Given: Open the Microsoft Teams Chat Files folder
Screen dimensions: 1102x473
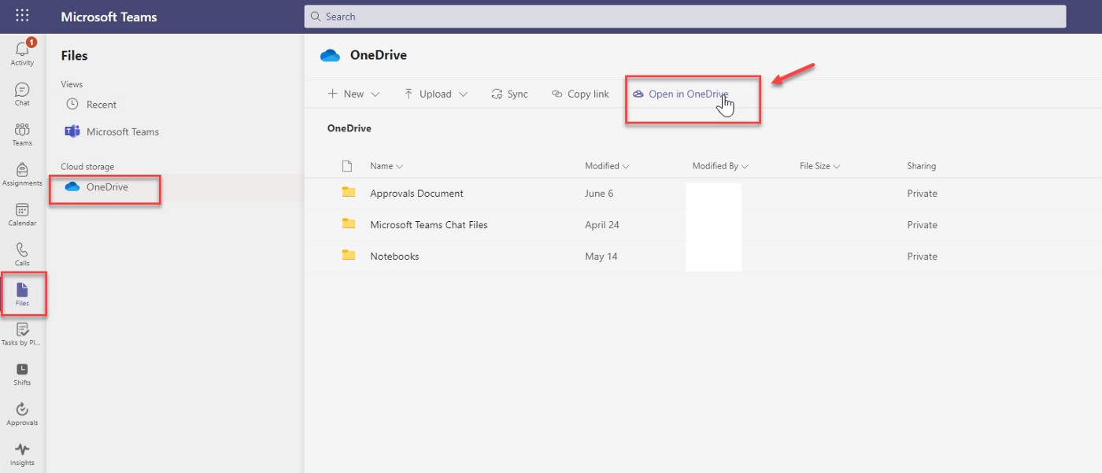Looking at the screenshot, I should [429, 225].
